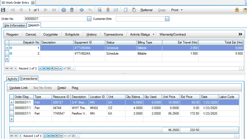Show more dispatch toolbar options chevron
Image resolution: width=247 pixels, height=139 pixels.
pos(240,34)
